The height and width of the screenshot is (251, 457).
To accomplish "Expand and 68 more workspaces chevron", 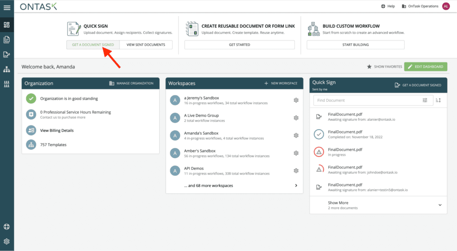I will coord(296,185).
